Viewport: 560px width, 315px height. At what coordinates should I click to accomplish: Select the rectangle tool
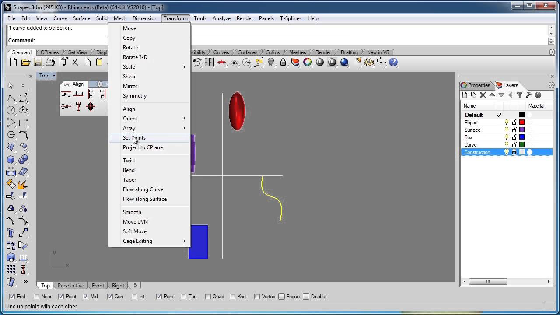[24, 122]
